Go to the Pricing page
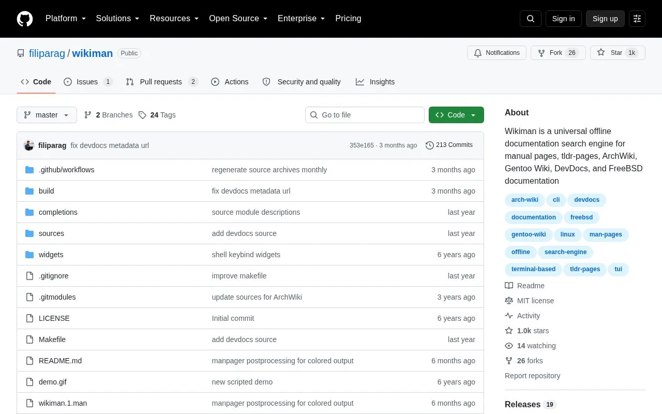The image size is (662, 414). (348, 19)
